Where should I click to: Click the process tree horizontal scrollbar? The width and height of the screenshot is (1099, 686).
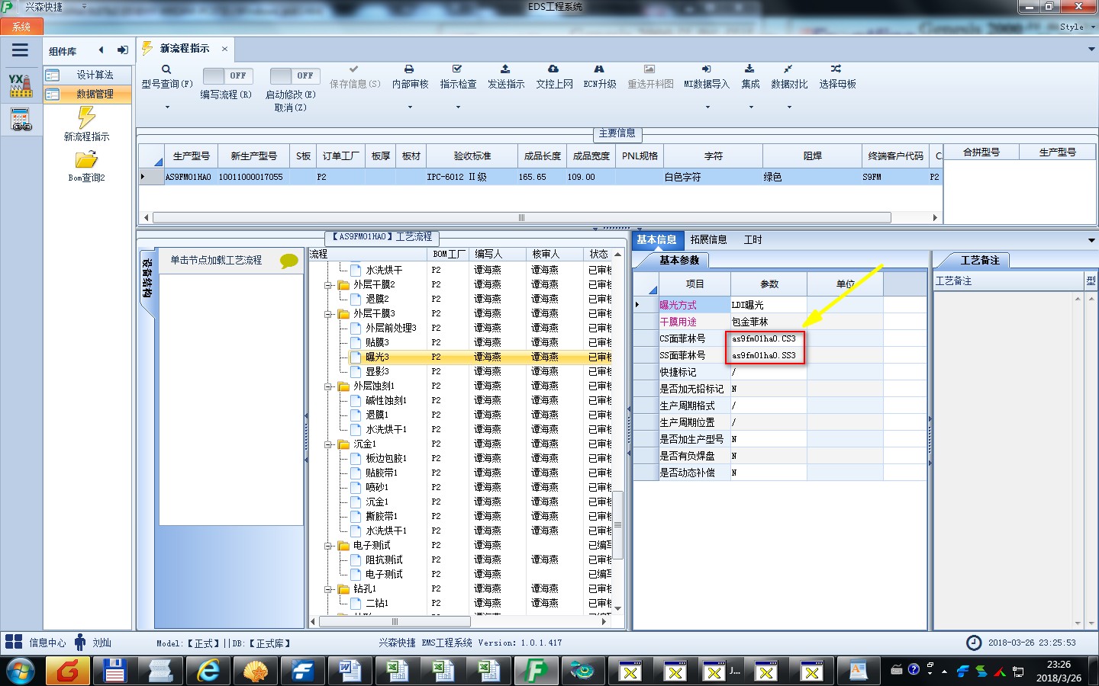pyautogui.click(x=394, y=622)
